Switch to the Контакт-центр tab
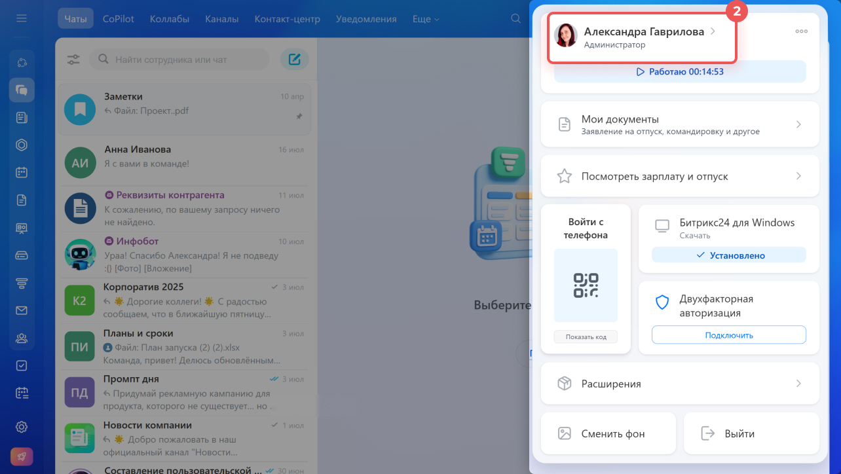Viewport: 841px width, 474px height. 287,19
